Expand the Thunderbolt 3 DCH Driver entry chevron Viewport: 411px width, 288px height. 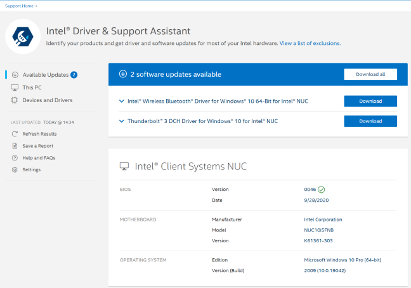point(122,121)
